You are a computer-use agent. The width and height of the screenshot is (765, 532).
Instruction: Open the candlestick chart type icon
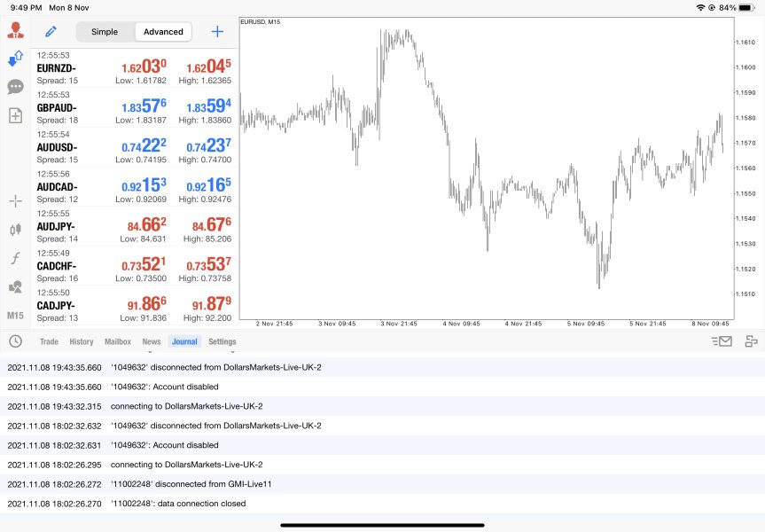(16, 229)
